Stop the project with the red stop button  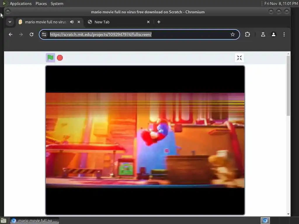click(60, 58)
